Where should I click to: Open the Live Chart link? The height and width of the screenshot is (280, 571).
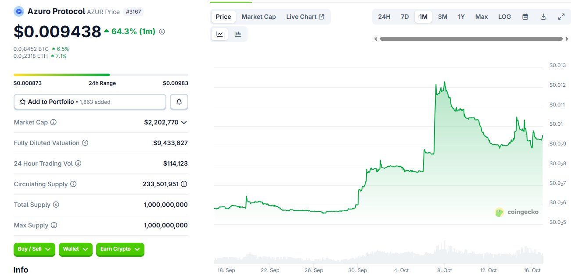point(305,17)
